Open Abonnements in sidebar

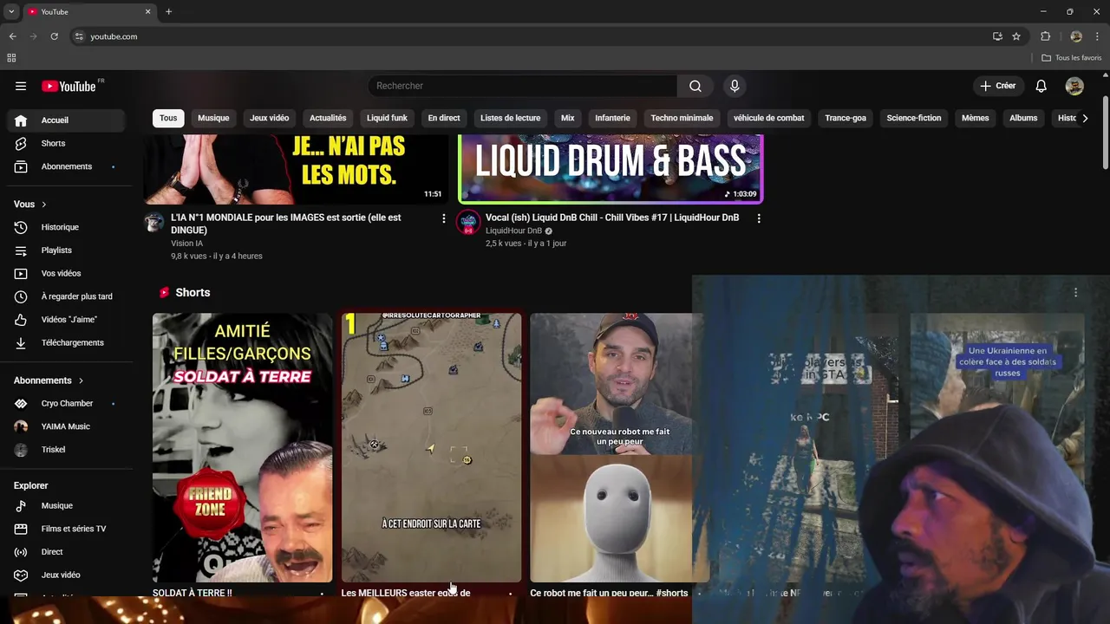click(66, 166)
